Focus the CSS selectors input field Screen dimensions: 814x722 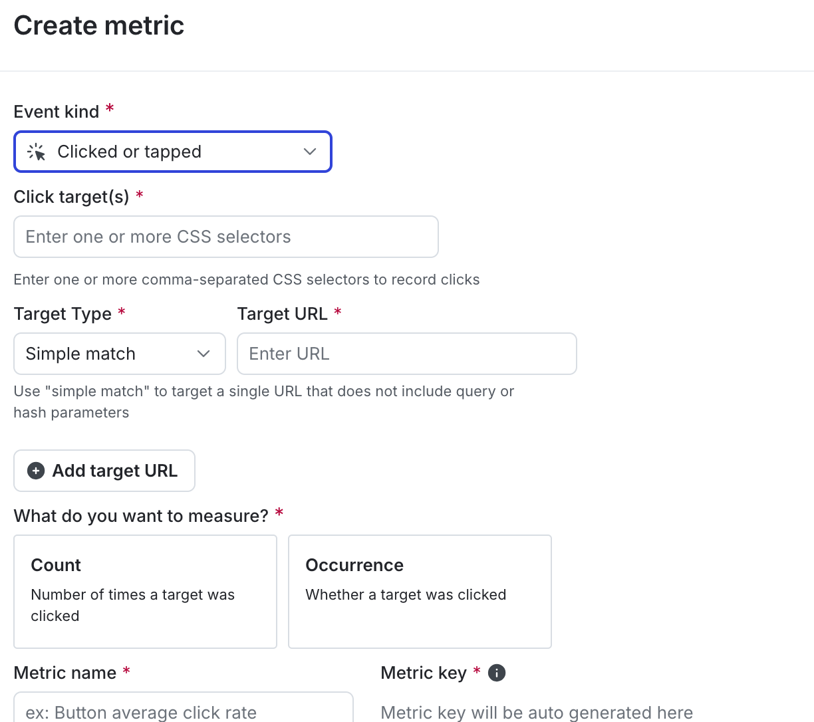[225, 237]
